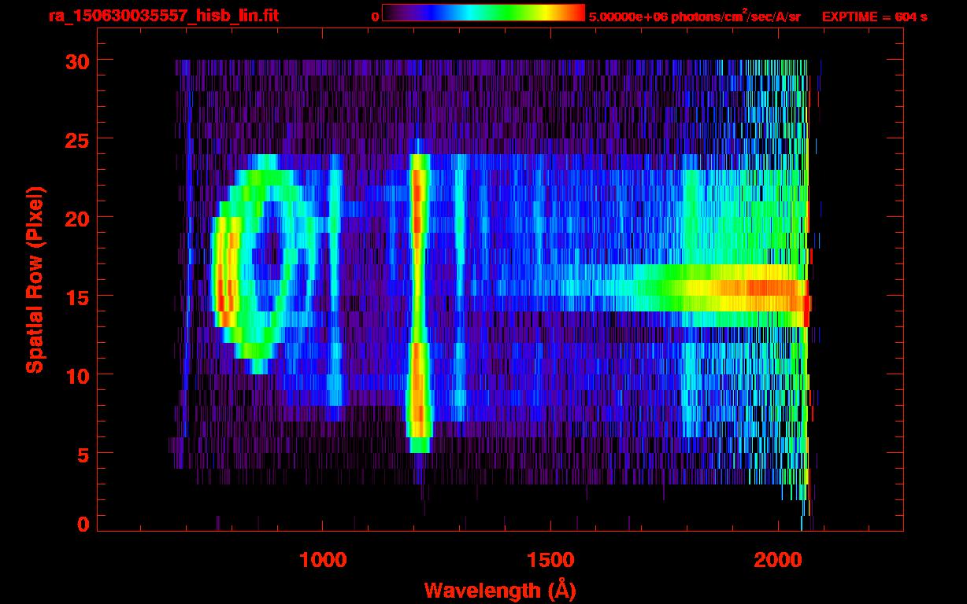The height and width of the screenshot is (604, 967).
Task: Click the 5.00000e+06 photons scale maximum label
Action: pyautogui.click(x=695, y=17)
